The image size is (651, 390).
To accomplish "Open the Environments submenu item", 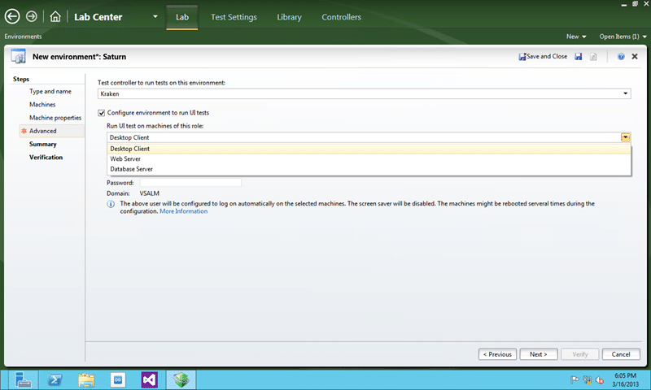I will [23, 37].
